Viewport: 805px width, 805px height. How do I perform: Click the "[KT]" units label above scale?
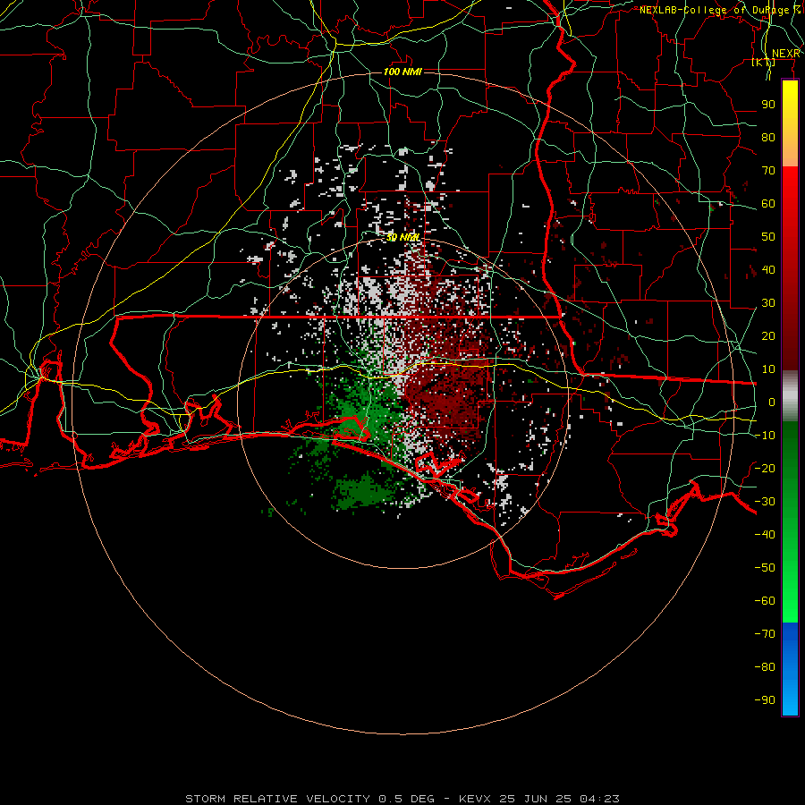coord(763,62)
